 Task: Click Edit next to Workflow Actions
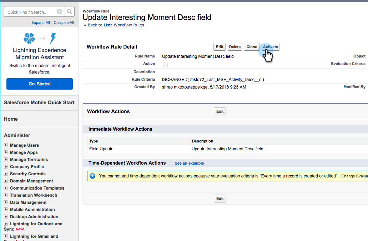pos(220,111)
